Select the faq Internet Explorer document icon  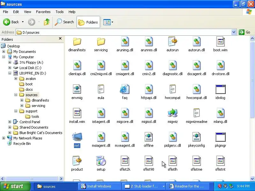[x=125, y=89]
